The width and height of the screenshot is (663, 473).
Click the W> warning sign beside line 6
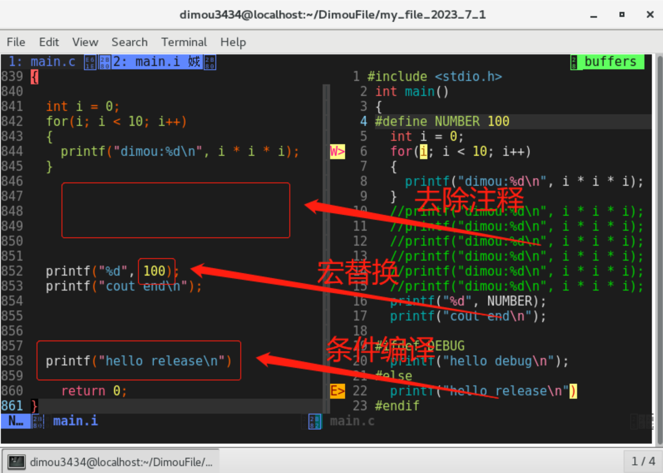point(337,151)
